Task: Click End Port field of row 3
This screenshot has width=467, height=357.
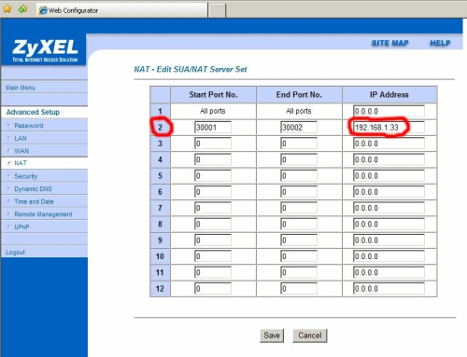Action: [299, 144]
